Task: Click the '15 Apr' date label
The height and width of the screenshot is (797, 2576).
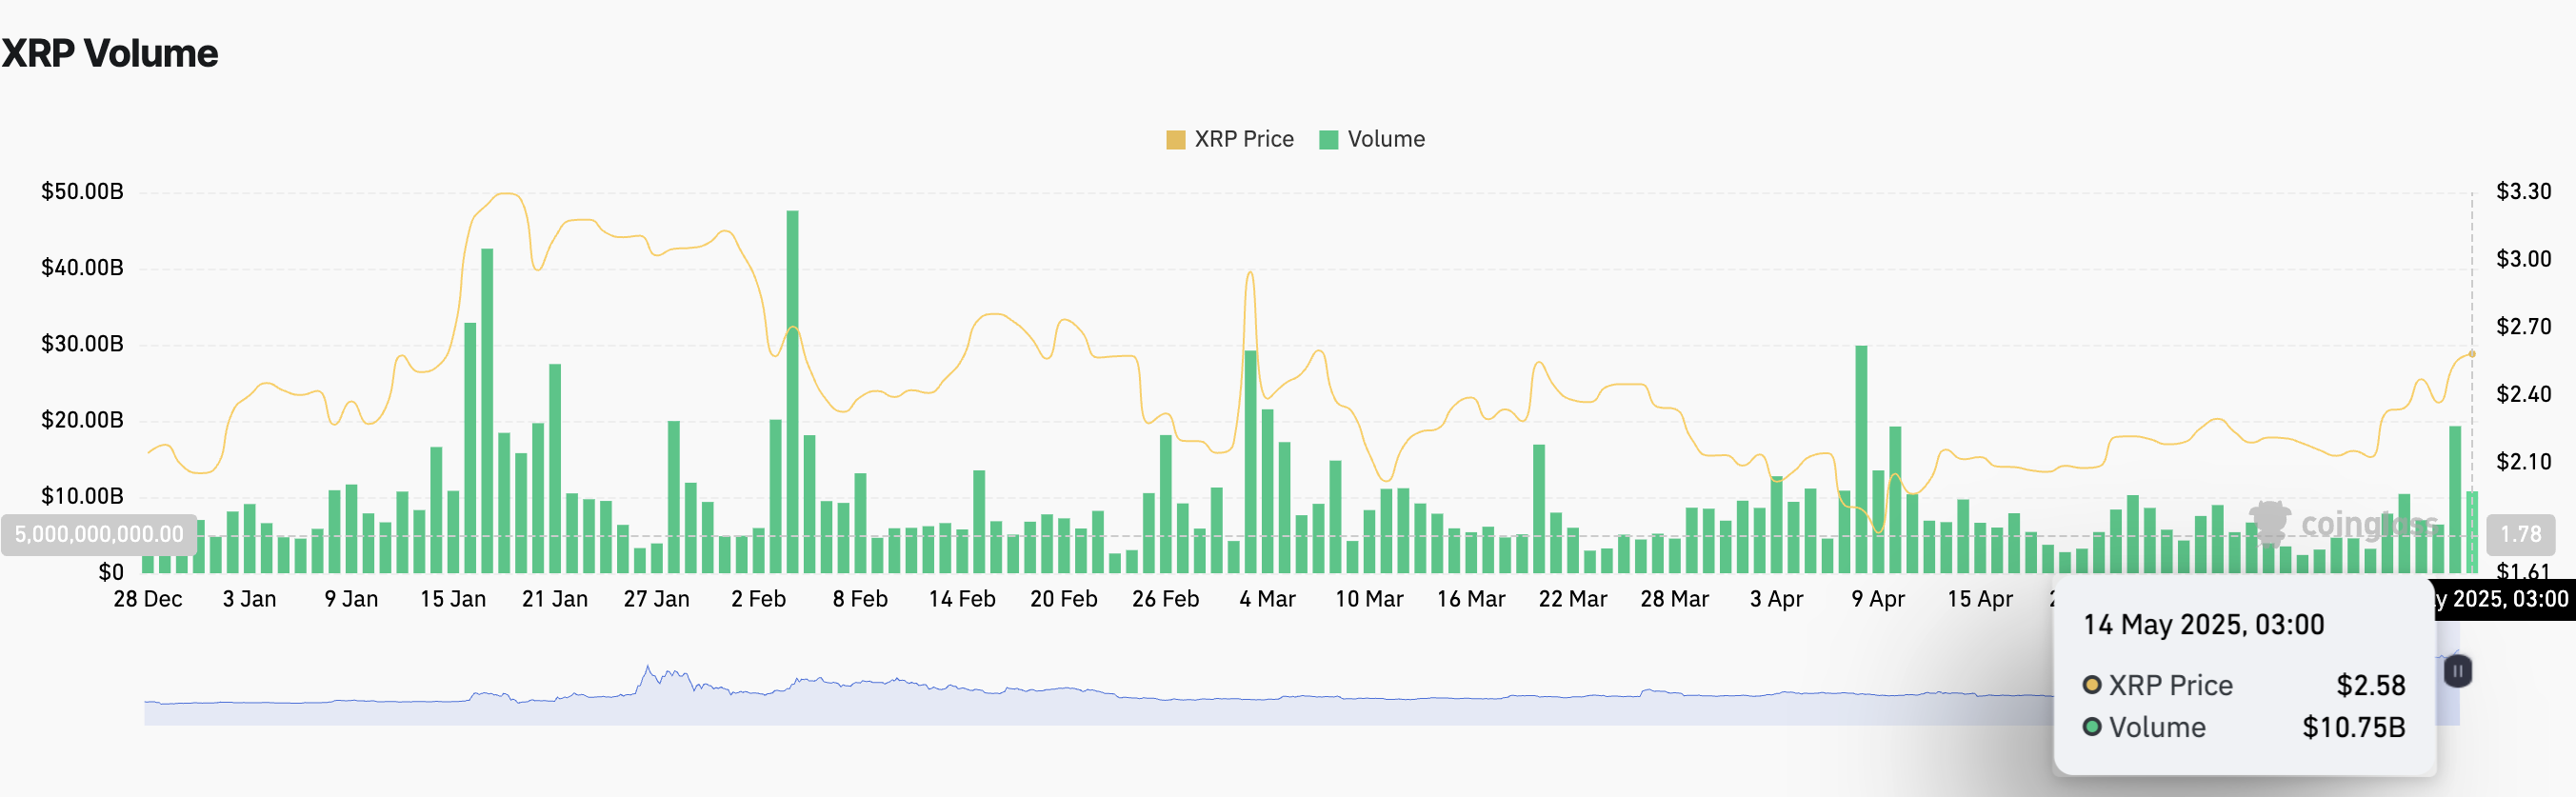Action: point(1980,599)
